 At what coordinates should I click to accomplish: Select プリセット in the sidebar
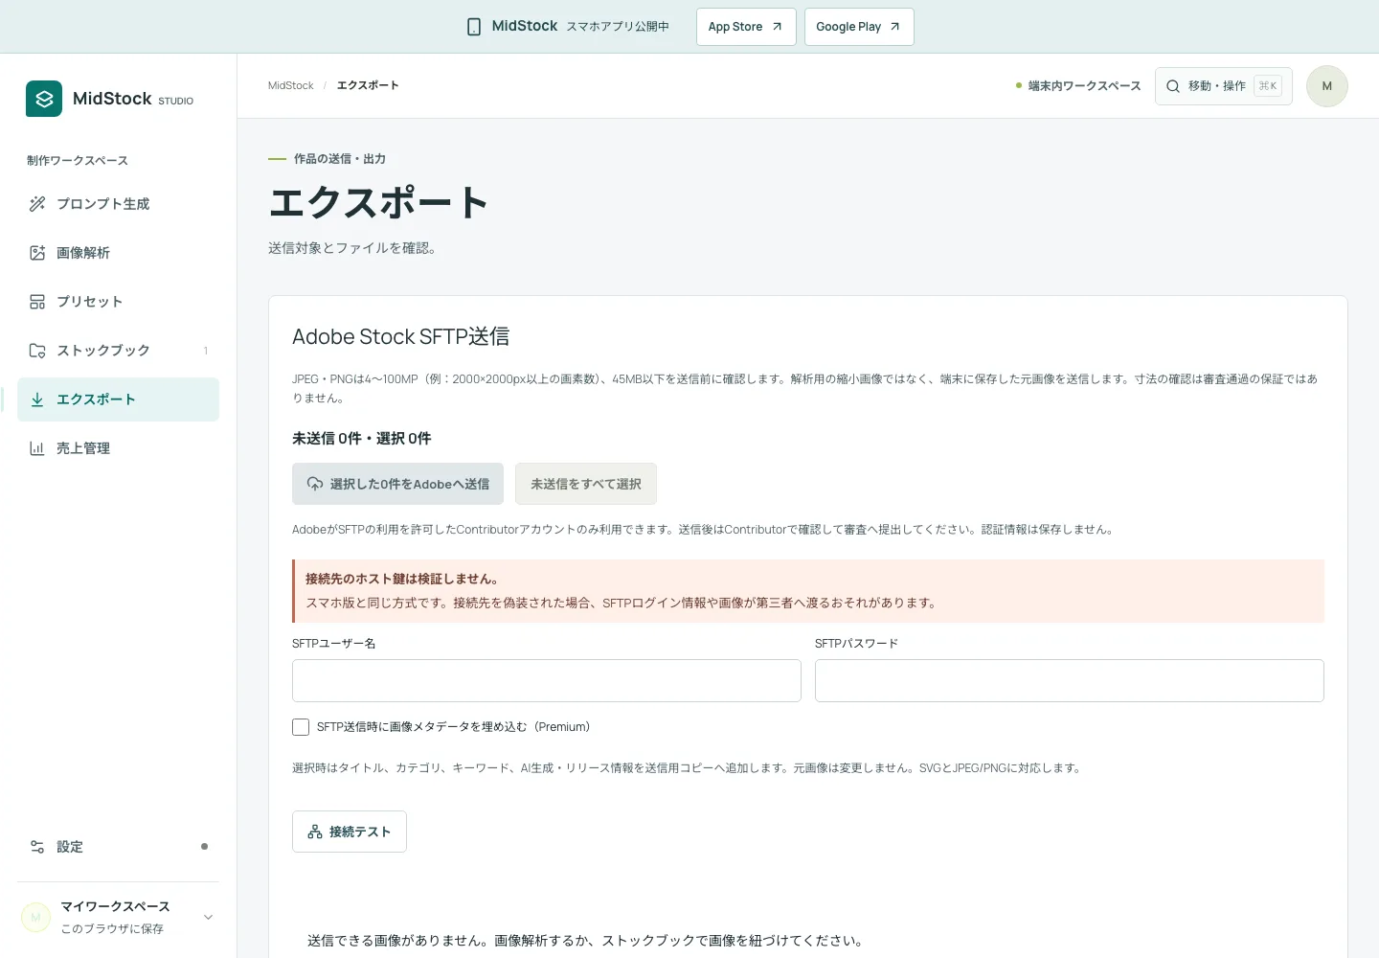click(x=118, y=302)
